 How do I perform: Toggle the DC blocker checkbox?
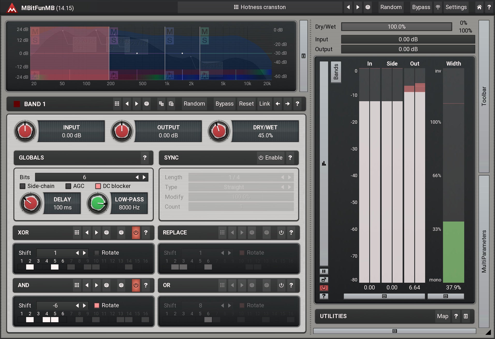pyautogui.click(x=98, y=186)
